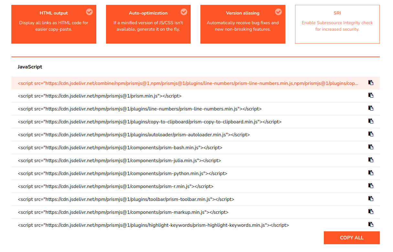Image resolution: width=393 pixels, height=252 pixels.
Task: Select the combine/npm/prismjs script line
Action: tap(188, 83)
